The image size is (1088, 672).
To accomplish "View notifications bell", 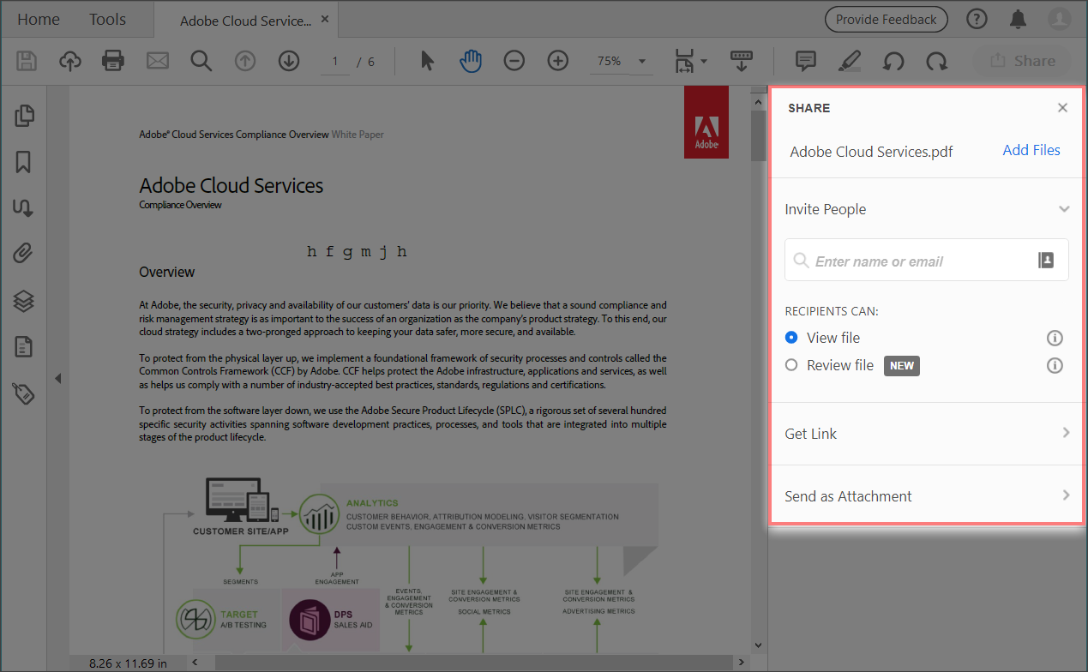I will [1018, 19].
